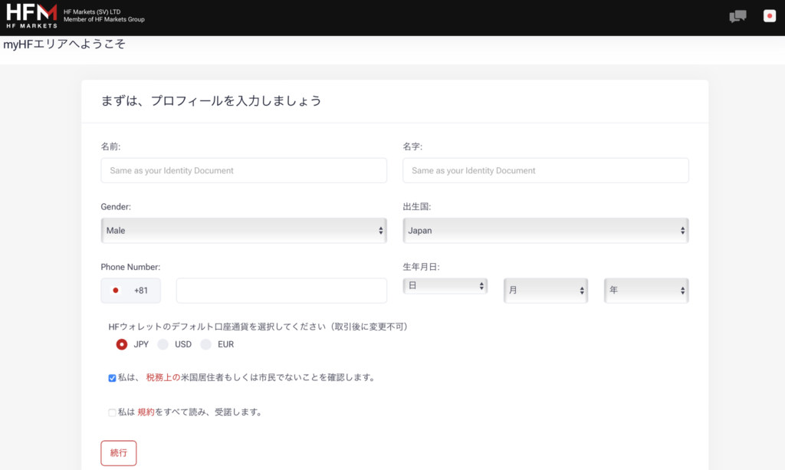Click the HFM HF Markets logo
Image resolution: width=785 pixels, height=470 pixels.
31,16
